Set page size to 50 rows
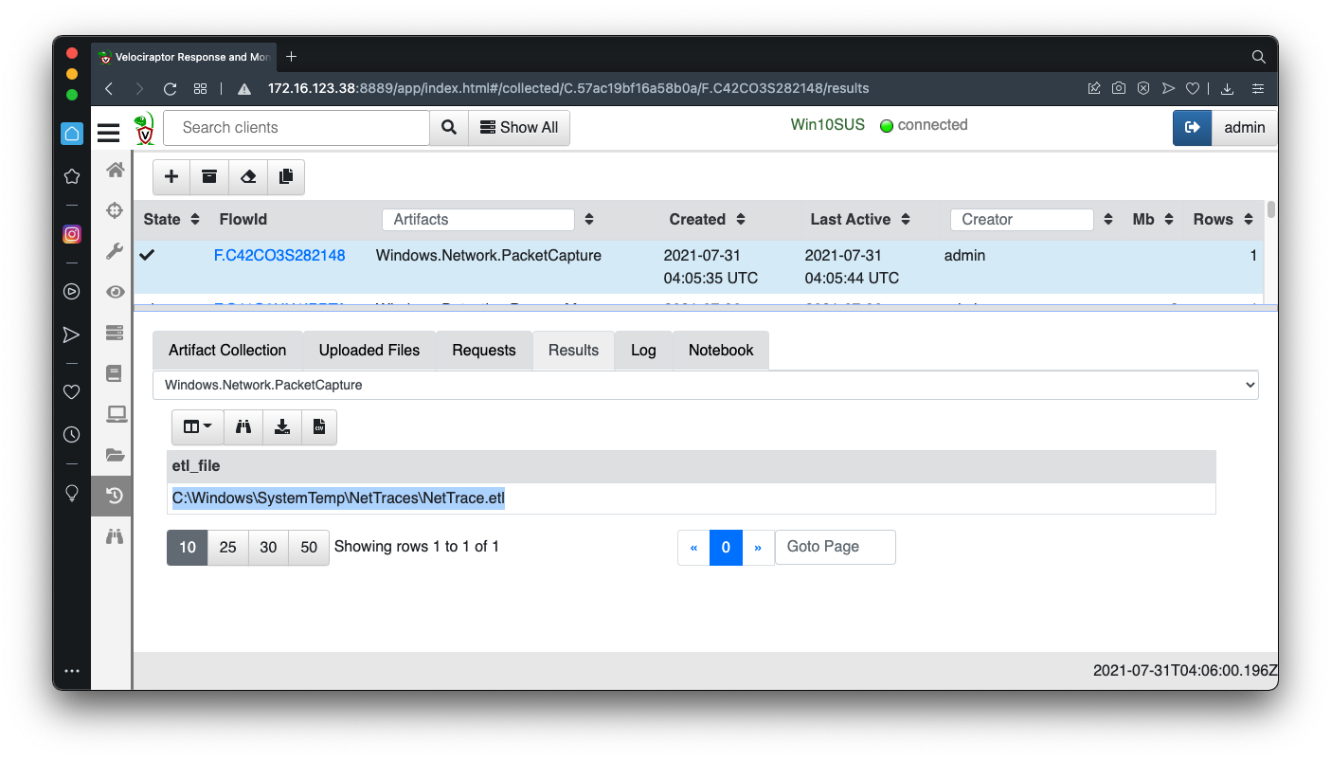Image resolution: width=1331 pixels, height=760 pixels. pyautogui.click(x=309, y=547)
